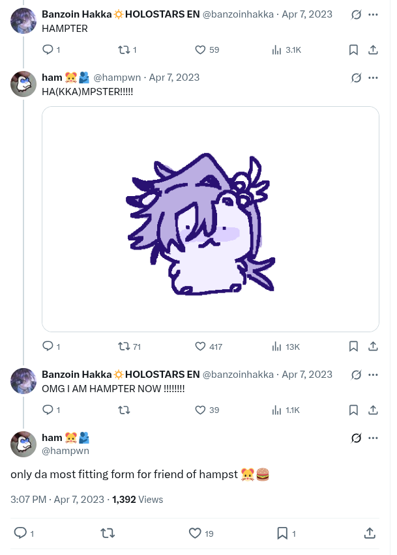
Task: Retweet the HA(KKA)MPSTER tweet with 71 retweets
Action: (122, 347)
